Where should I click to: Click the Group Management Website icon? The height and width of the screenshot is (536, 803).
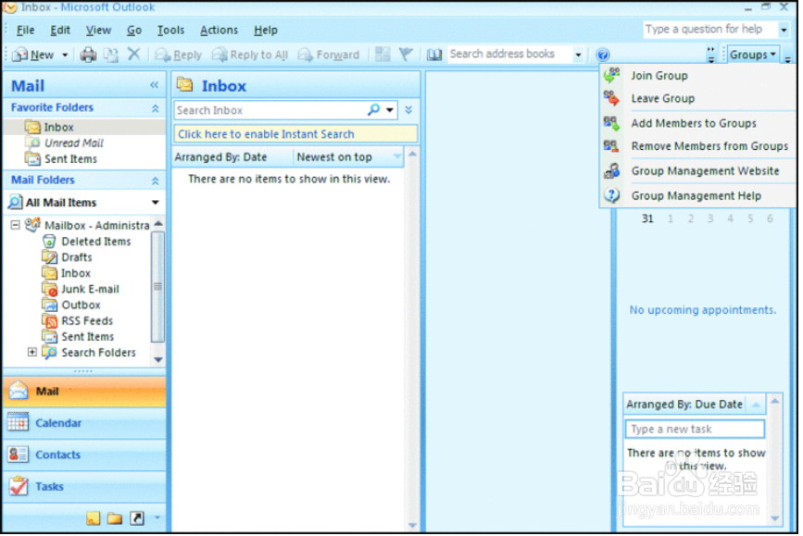611,170
